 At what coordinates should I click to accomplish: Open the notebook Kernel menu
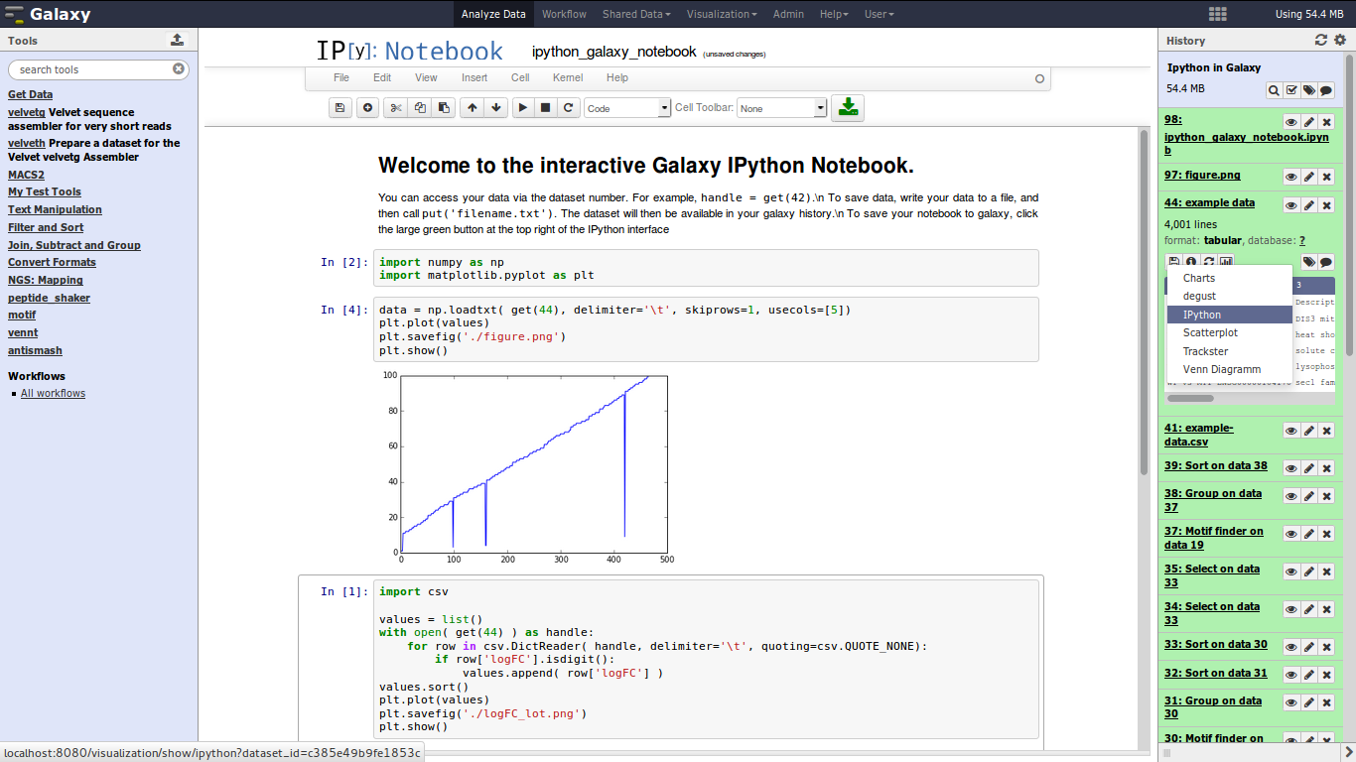point(568,77)
